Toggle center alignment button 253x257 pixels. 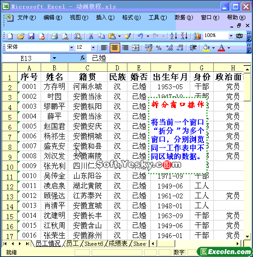tap(115, 48)
